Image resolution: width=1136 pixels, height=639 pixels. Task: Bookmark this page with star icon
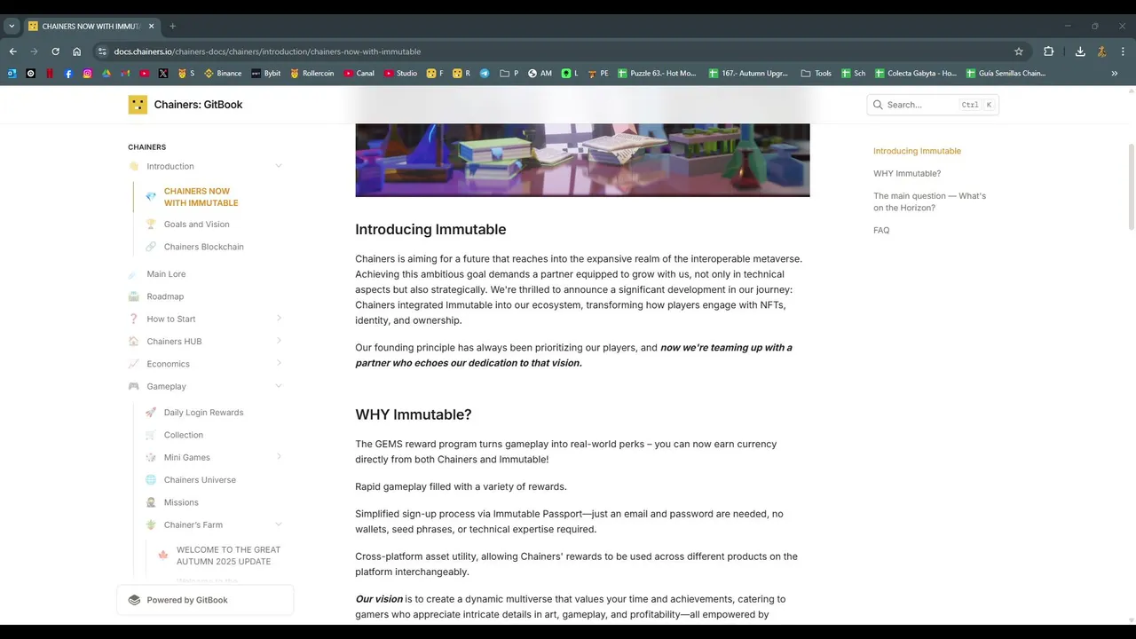(x=1019, y=51)
